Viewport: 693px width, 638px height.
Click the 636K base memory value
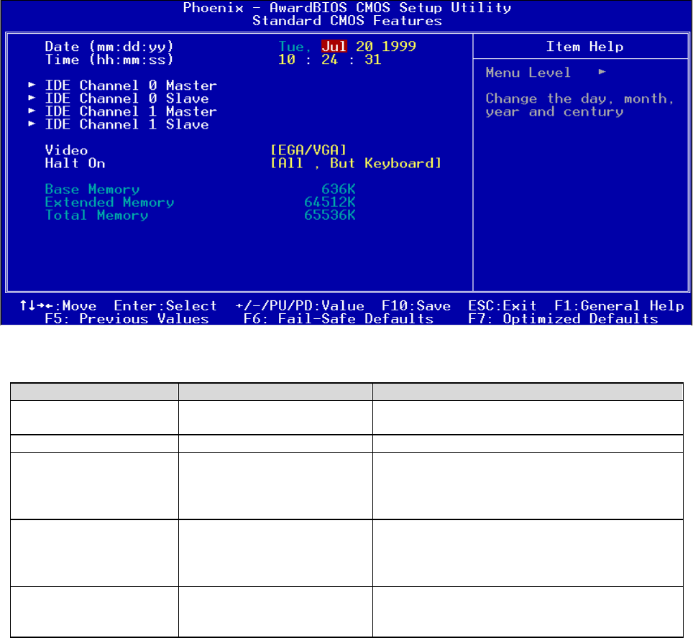tap(339, 189)
